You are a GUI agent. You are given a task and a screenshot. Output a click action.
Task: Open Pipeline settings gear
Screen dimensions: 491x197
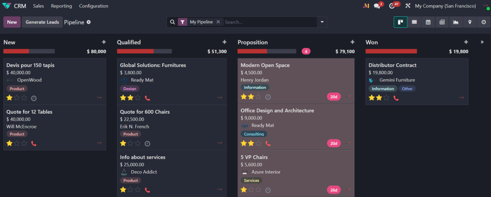pos(89,22)
